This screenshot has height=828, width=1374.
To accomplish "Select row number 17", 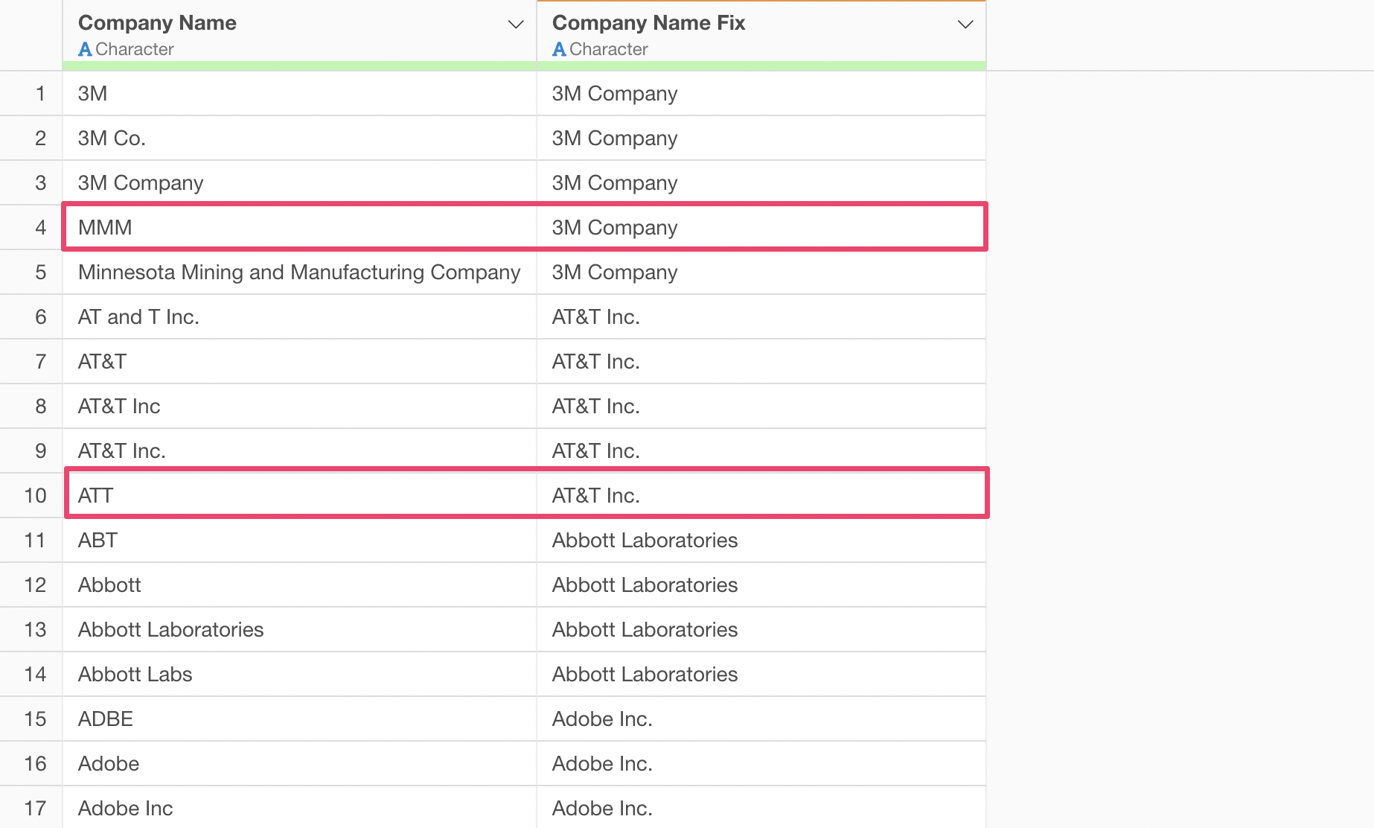I will coord(35,808).
